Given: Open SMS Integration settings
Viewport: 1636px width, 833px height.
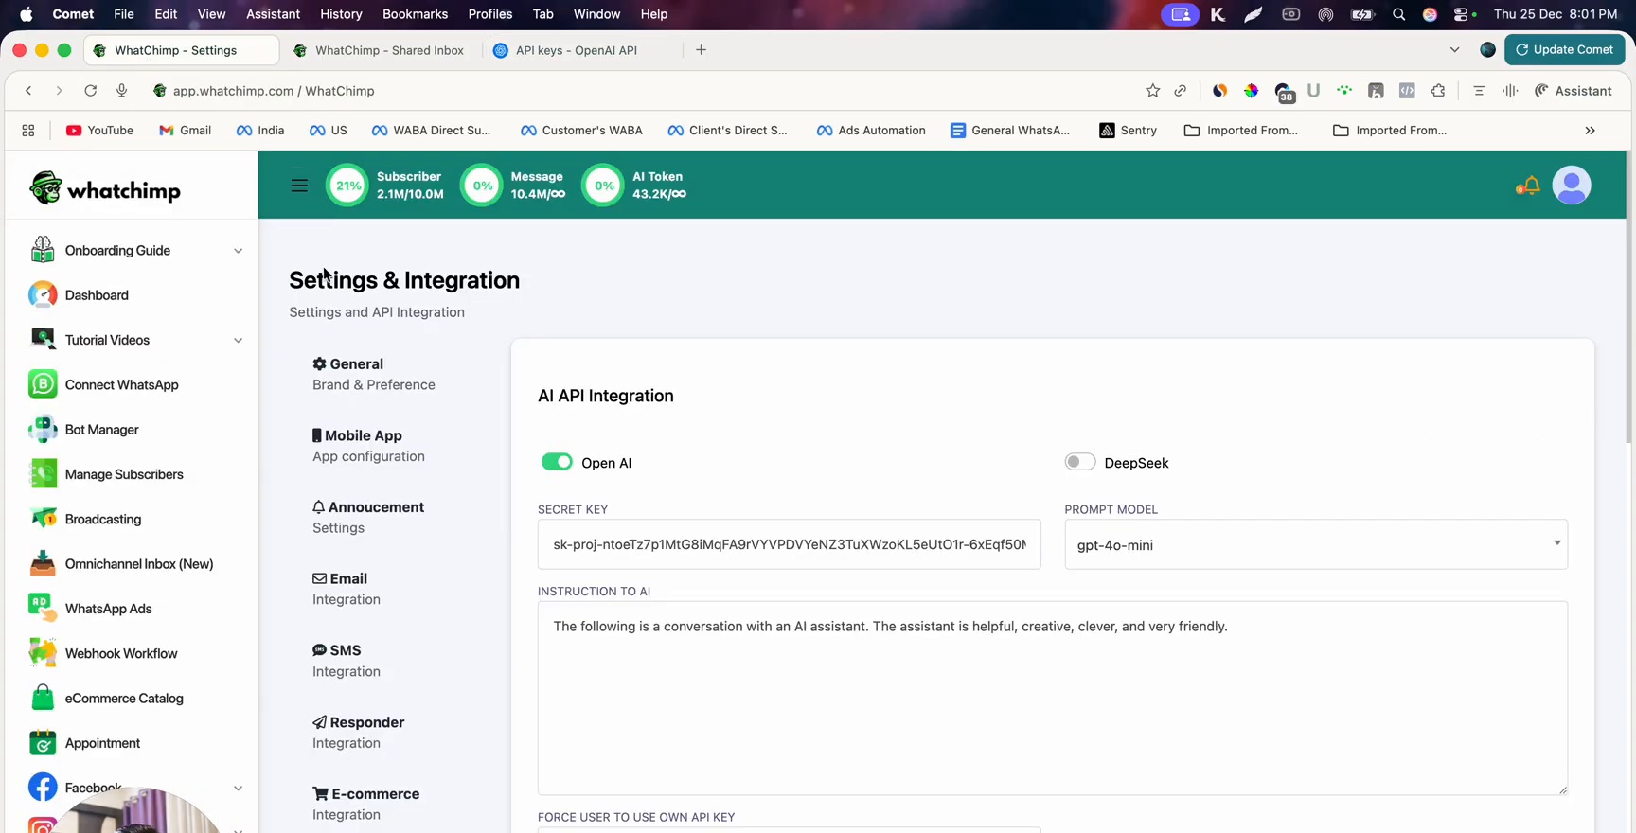Looking at the screenshot, I should point(347,661).
